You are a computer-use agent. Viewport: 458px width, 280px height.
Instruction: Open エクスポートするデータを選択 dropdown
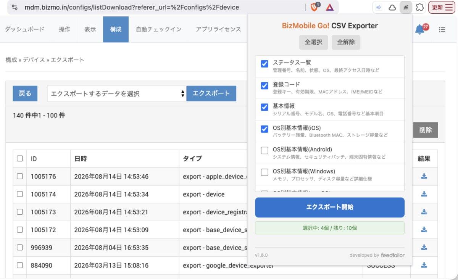pyautogui.click(x=117, y=93)
